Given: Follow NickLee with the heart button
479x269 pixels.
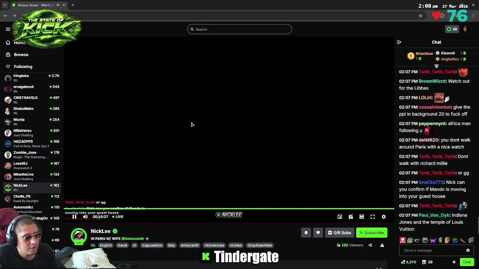Looking at the screenshot, I should click(x=318, y=233).
